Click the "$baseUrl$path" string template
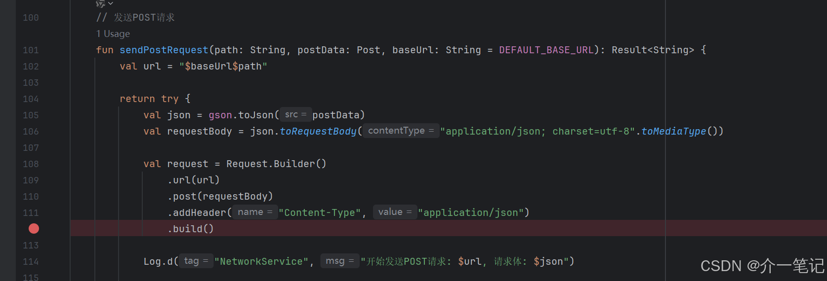Image resolution: width=827 pixels, height=281 pixels. [x=223, y=66]
